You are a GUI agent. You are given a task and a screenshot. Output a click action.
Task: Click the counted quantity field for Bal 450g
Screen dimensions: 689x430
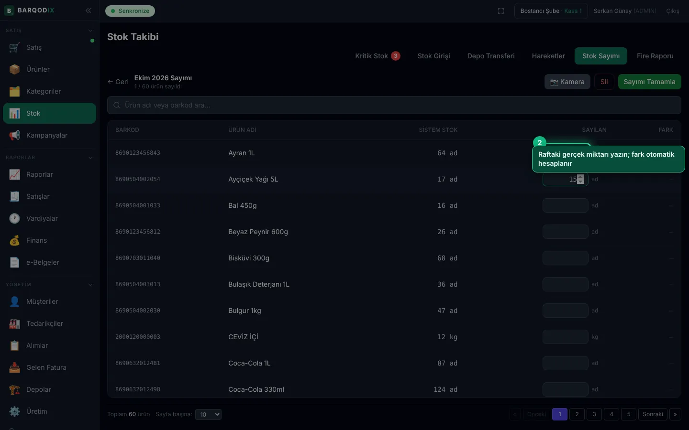pyautogui.click(x=566, y=205)
